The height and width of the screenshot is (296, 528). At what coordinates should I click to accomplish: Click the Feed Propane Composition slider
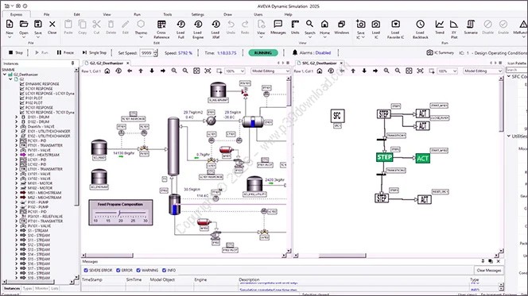click(120, 213)
